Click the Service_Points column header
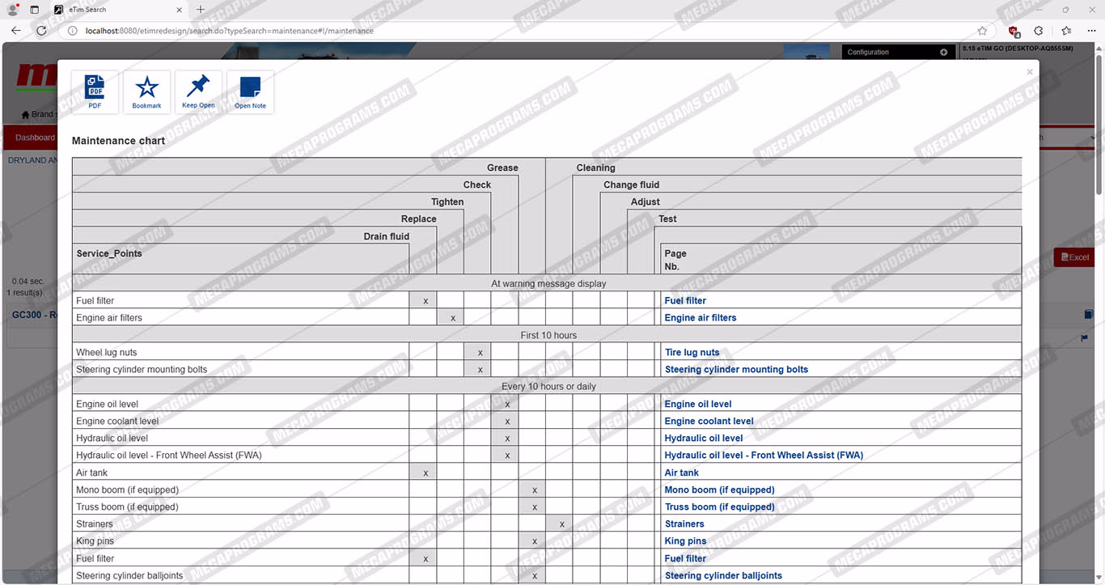The image size is (1105, 585). 109,254
